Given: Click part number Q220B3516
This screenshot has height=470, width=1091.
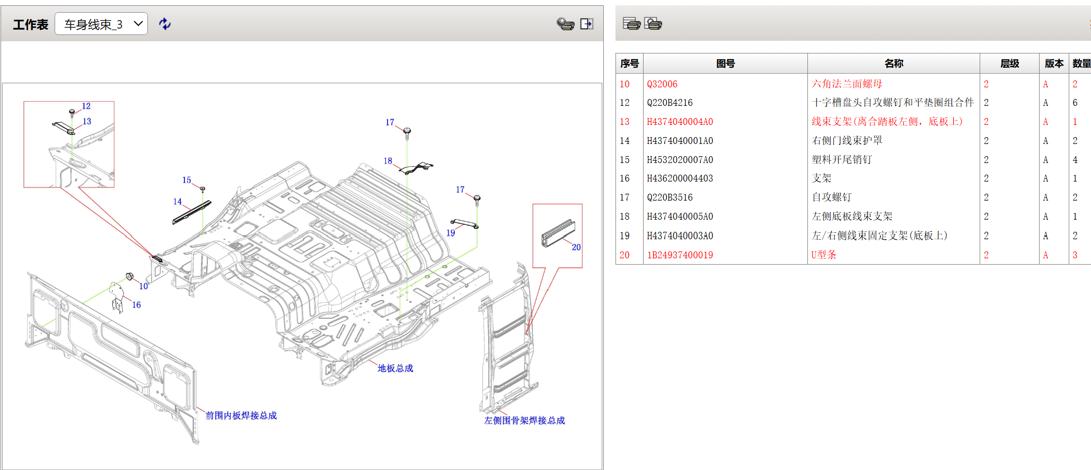Looking at the screenshot, I should (670, 197).
